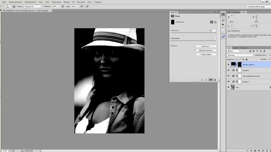Image resolution: width=271 pixels, height=152 pixels.
Task: Switch to the Образцы tab
Action: [x=236, y=12]
